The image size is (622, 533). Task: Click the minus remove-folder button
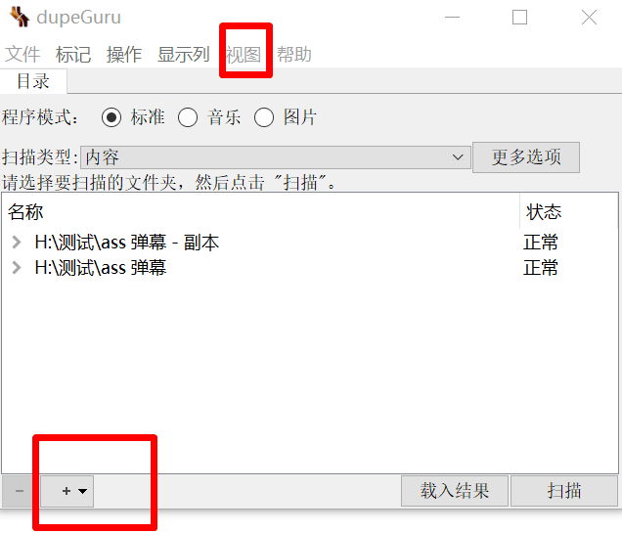(19, 491)
